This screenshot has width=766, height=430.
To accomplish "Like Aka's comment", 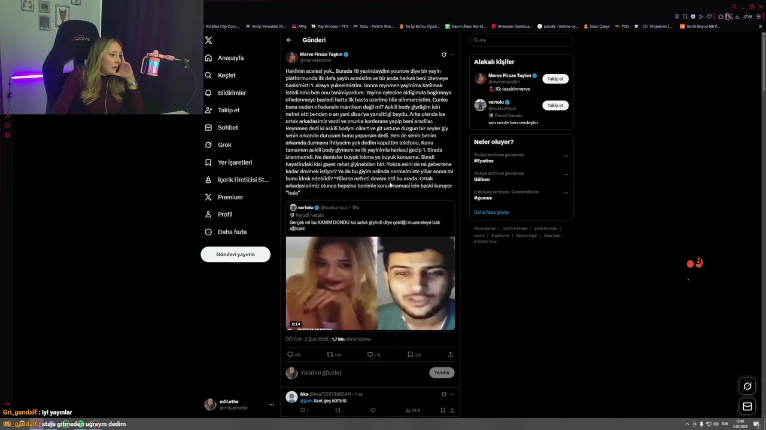I will [x=373, y=410].
